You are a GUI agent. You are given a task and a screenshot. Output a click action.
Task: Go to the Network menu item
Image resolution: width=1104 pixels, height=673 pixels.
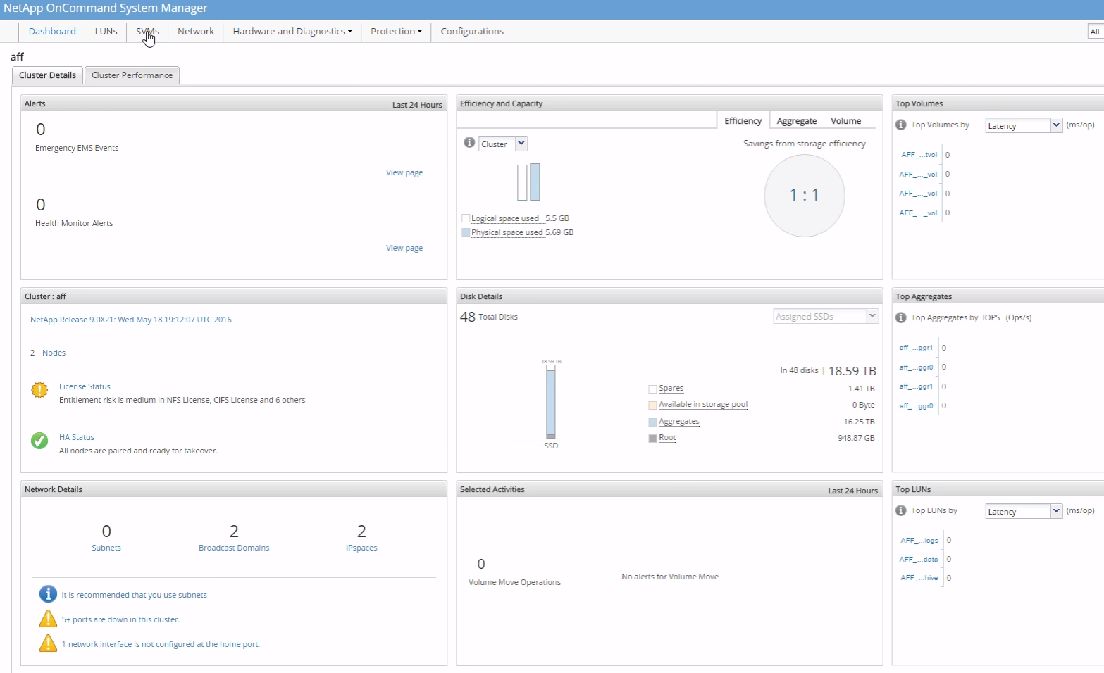tap(196, 32)
